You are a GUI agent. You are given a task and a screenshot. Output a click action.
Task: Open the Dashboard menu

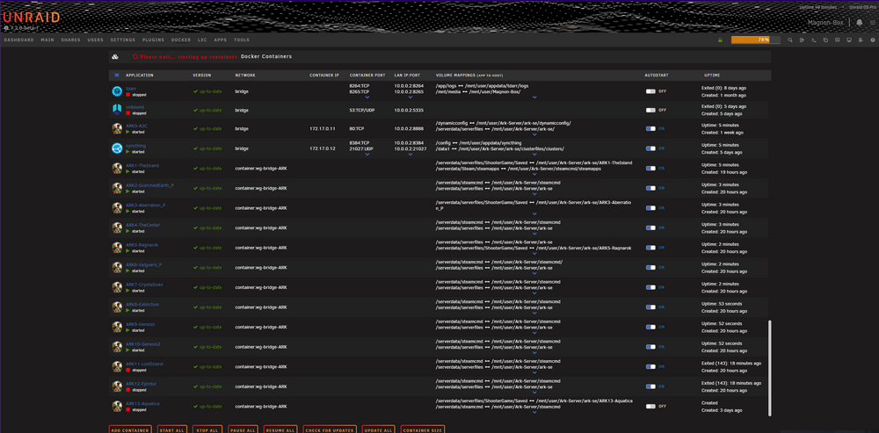coord(18,40)
